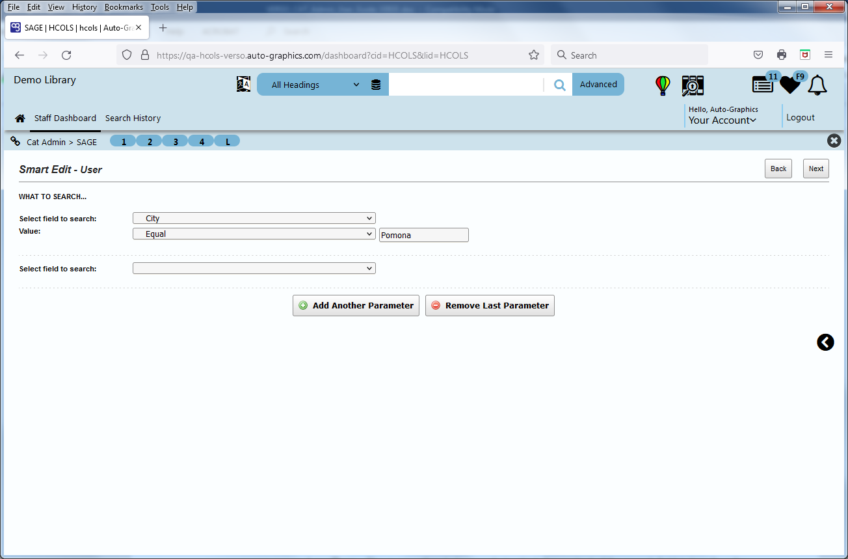Viewport: 848px width, 559px height.
Task: Open the History menu
Action: point(85,7)
